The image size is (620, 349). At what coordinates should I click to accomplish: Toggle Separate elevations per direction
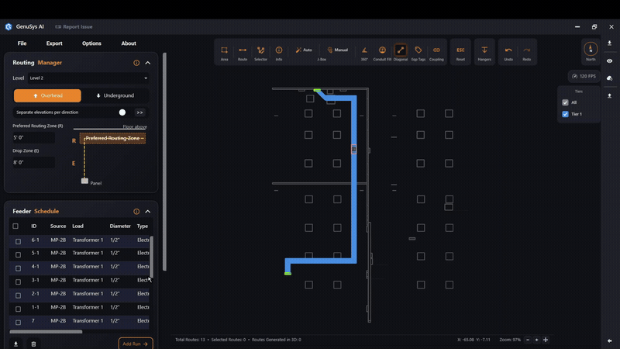pos(122,112)
